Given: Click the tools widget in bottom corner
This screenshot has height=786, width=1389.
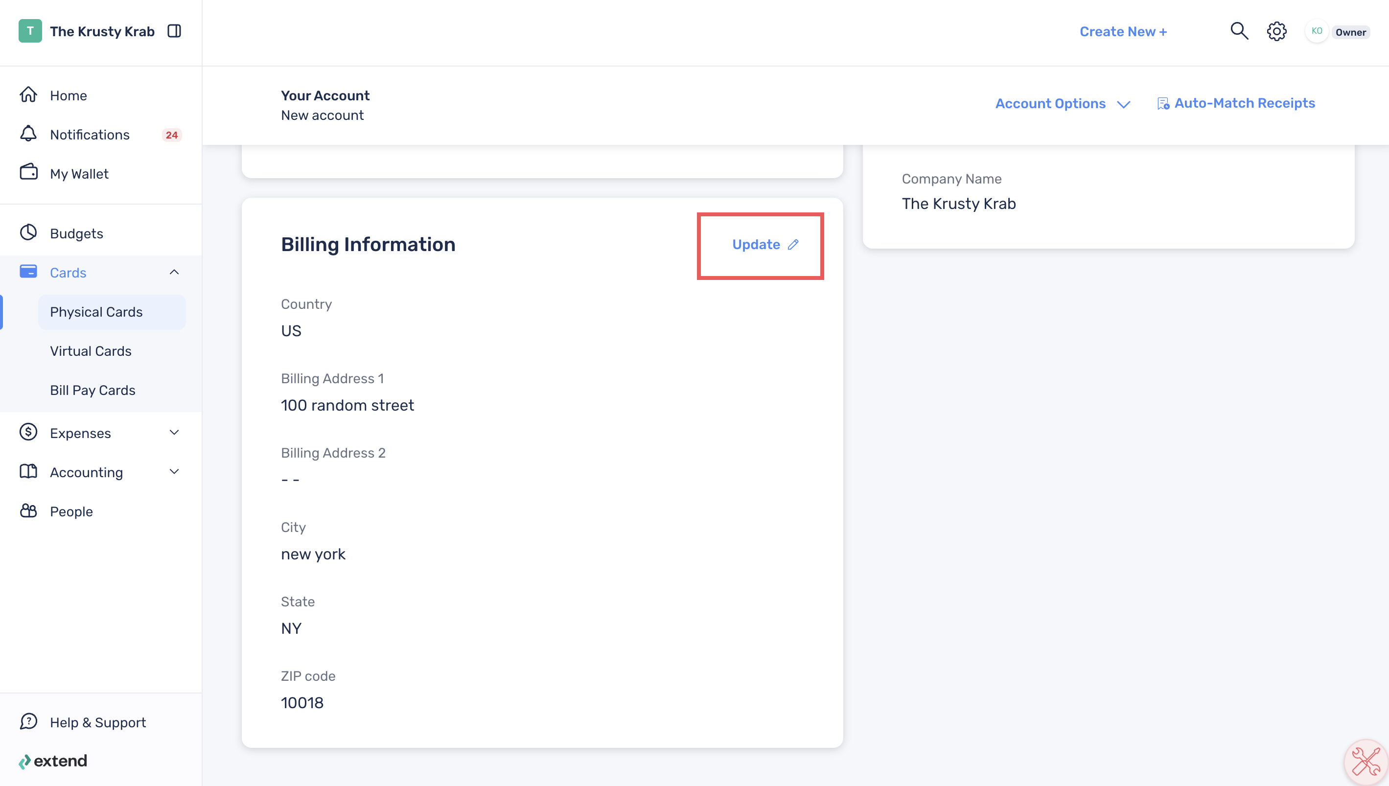Looking at the screenshot, I should 1366,762.
